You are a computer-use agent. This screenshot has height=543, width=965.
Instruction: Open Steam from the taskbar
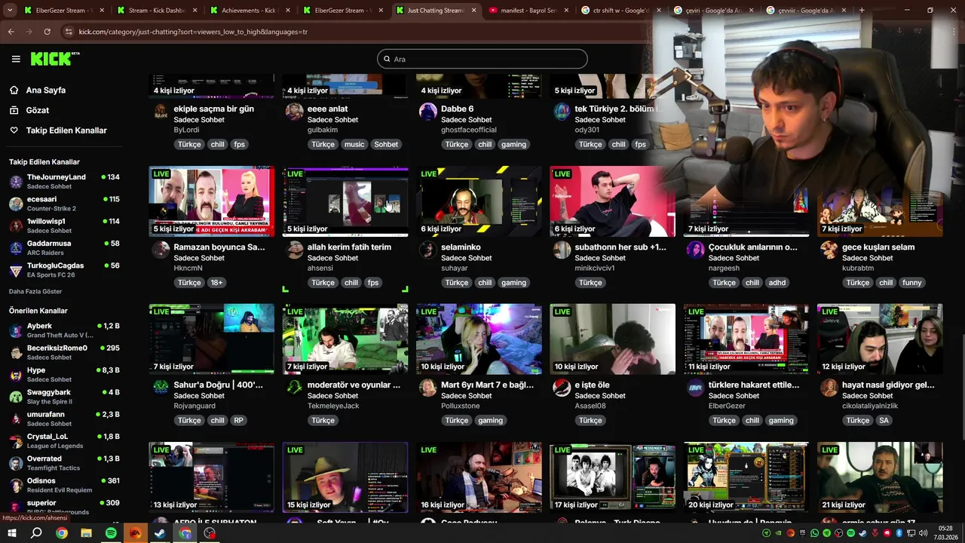point(161,533)
